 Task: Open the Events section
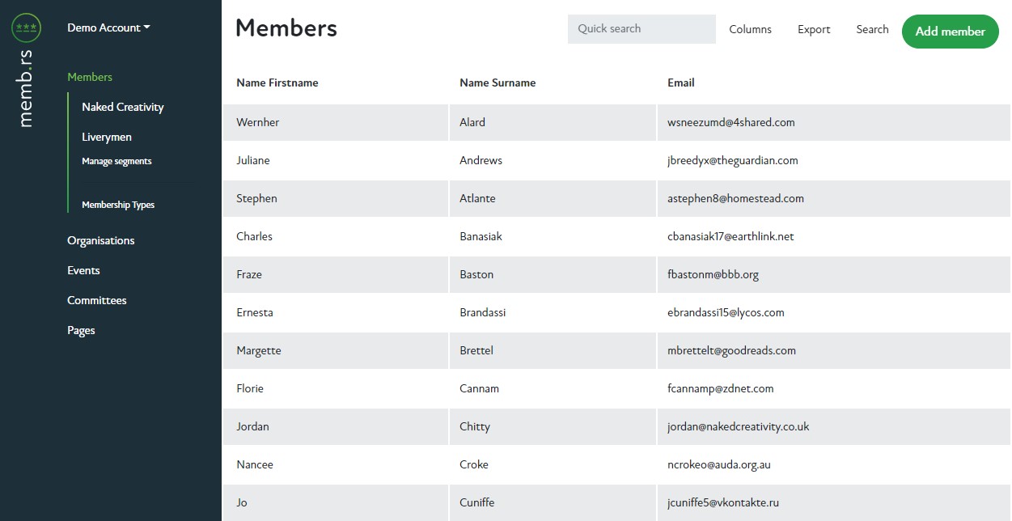tap(83, 269)
